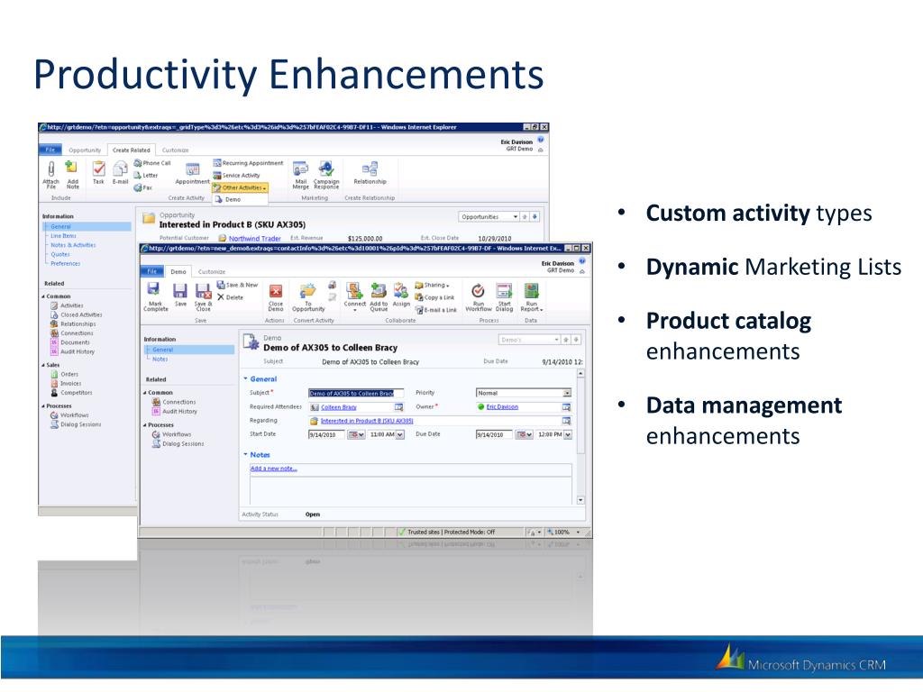Open Closed Activities in Opportunity sidebar
Viewport: 923px width, 692px height.
tap(77, 314)
